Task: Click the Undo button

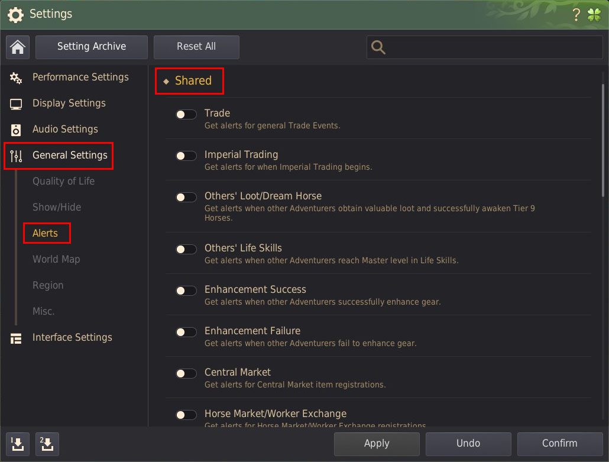Action: point(468,444)
